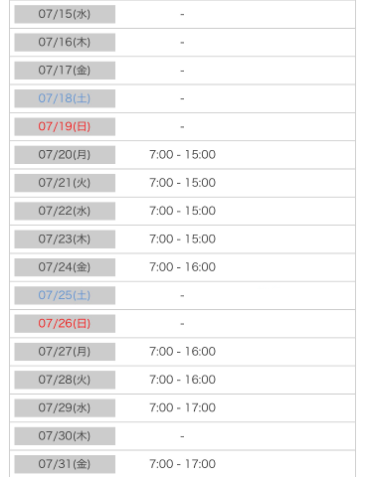This screenshot has width=365, height=477.
Task: Select the 07/20(月) date row
Action: click(x=182, y=155)
